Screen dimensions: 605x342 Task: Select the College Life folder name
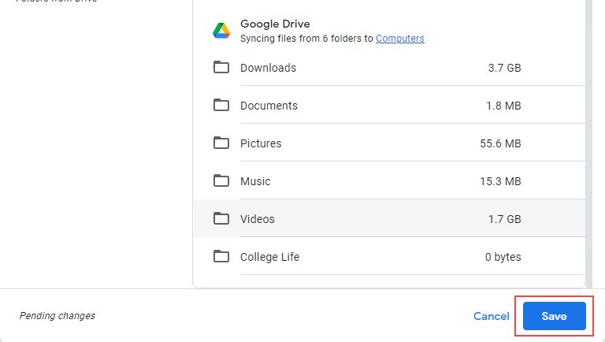[x=269, y=257]
